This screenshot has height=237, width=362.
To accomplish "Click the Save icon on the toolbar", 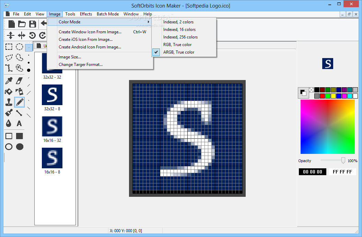I will 33,23.
